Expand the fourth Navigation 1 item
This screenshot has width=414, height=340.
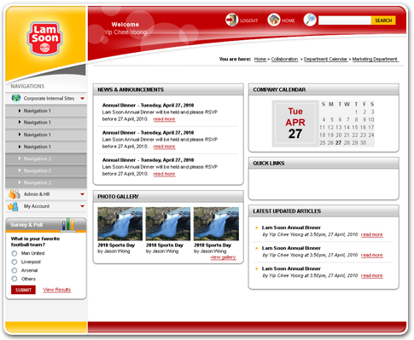click(46, 147)
